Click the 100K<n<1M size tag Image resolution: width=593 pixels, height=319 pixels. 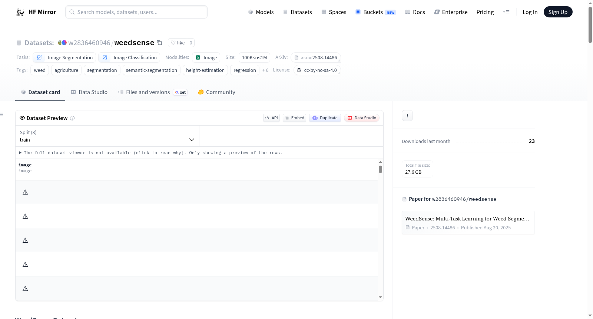pos(254,57)
